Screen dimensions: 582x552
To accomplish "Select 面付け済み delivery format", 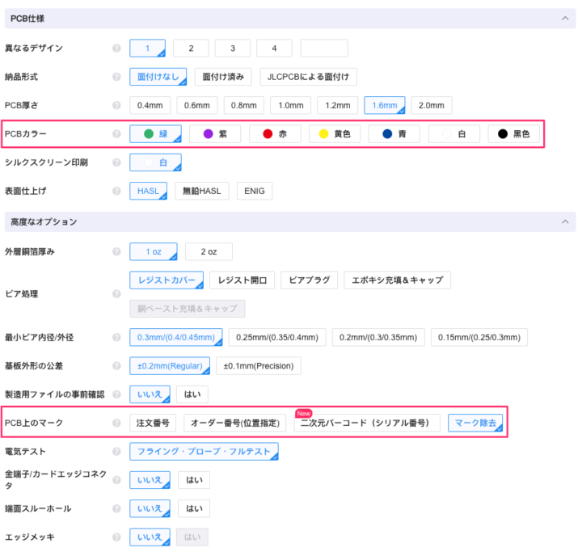I will coord(222,77).
